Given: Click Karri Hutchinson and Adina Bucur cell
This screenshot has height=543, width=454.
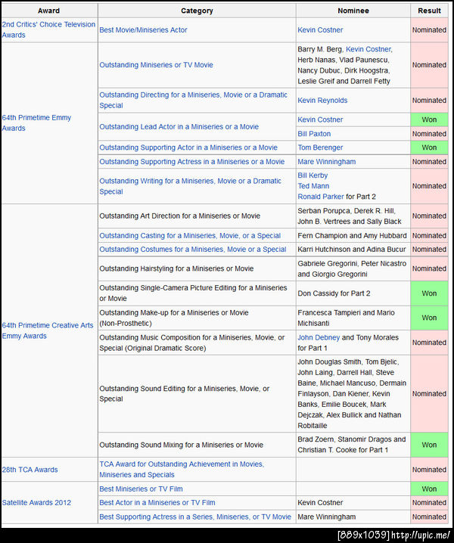Looking at the screenshot, I should (x=353, y=250).
